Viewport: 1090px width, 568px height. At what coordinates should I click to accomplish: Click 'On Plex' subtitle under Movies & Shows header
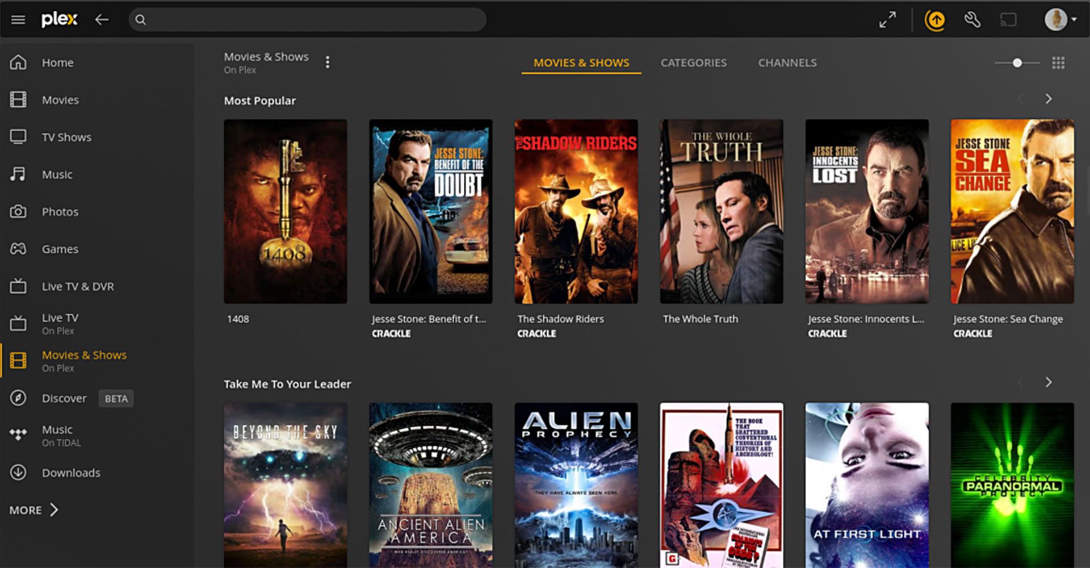click(240, 70)
